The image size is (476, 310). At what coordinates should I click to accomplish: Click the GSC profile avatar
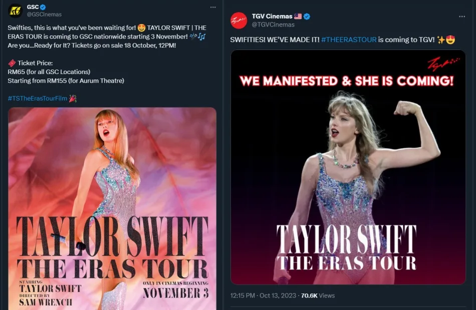pos(16,10)
